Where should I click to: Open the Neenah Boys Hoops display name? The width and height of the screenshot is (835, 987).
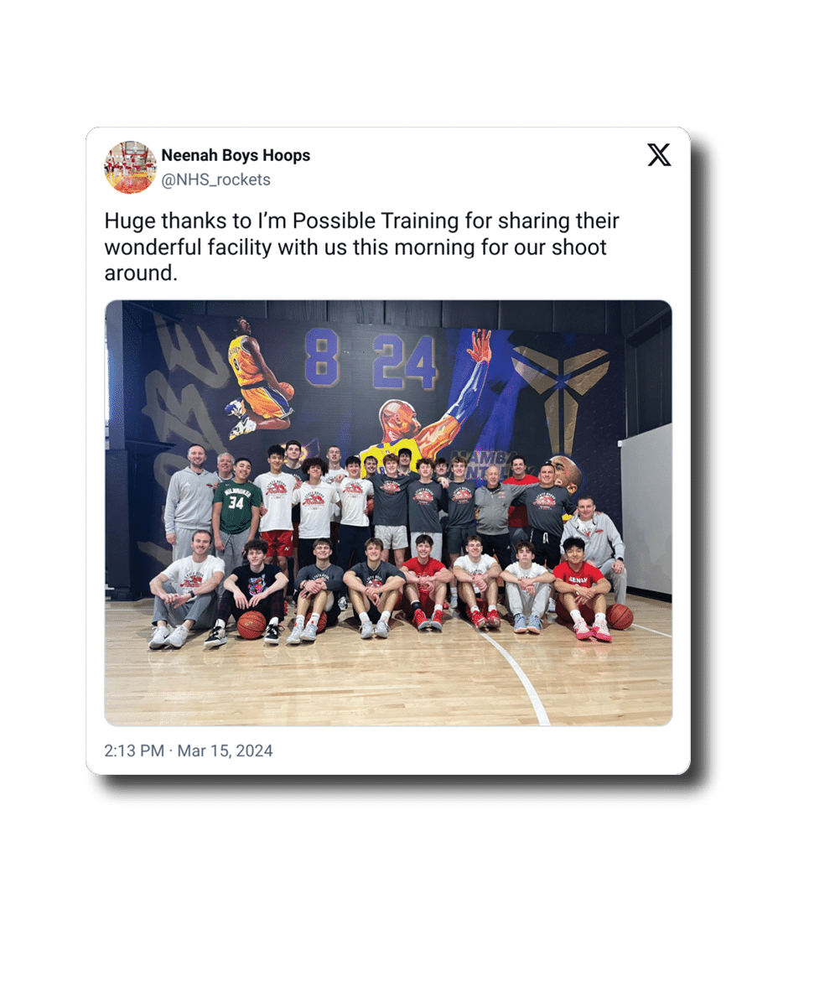click(236, 155)
